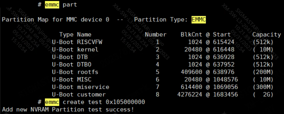284x114 pixels.
Task: Click start value 637952
Action: pyautogui.click(x=224, y=65)
